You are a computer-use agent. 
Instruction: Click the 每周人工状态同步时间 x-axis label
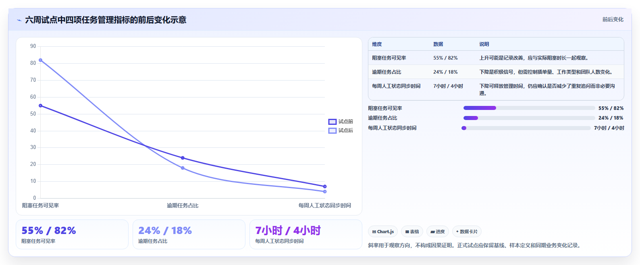[x=325, y=205]
